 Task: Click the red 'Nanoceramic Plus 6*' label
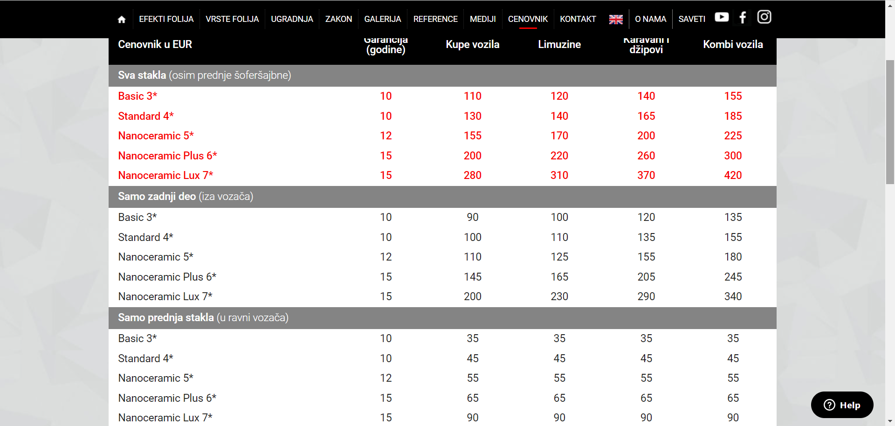(167, 156)
